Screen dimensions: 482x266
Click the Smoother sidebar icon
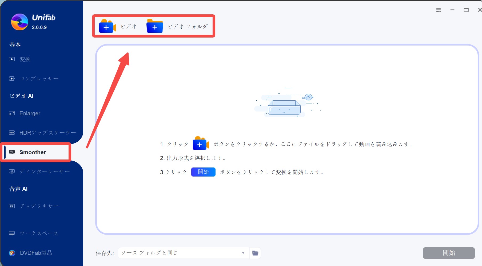pyautogui.click(x=12, y=152)
